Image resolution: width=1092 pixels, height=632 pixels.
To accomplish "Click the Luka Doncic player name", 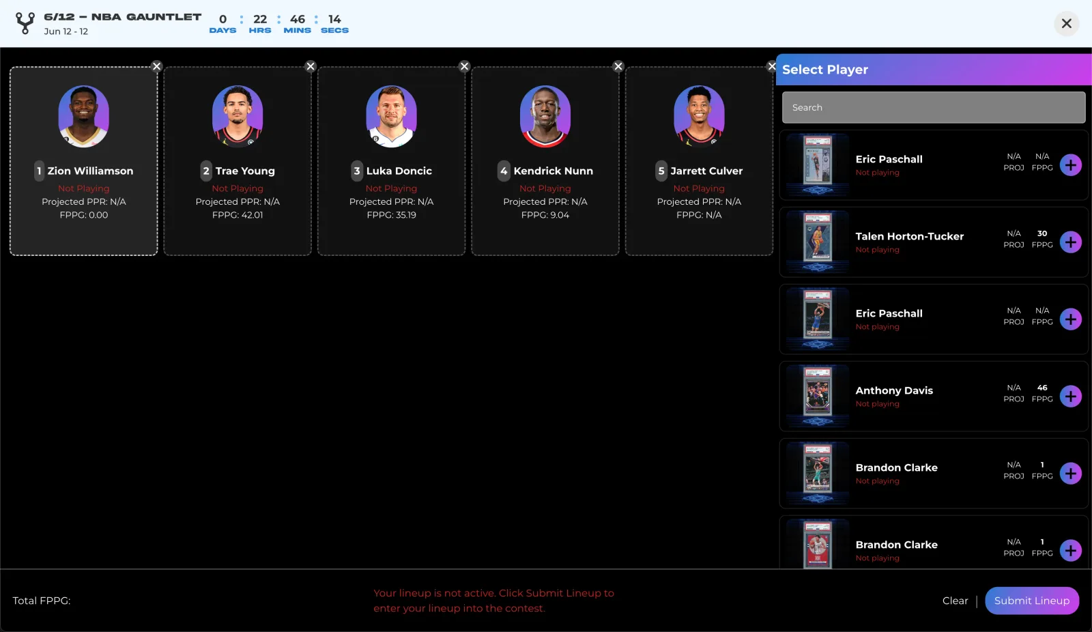I will click(x=399, y=171).
